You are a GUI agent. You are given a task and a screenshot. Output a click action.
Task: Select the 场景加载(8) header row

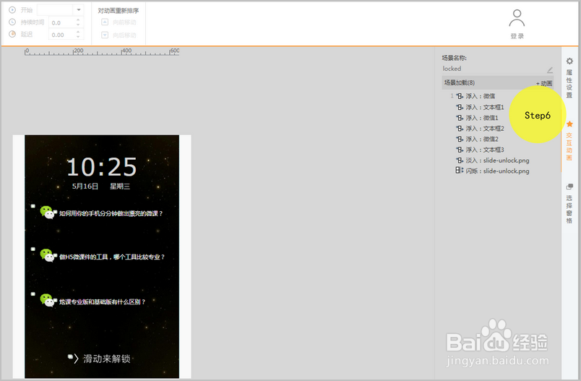coord(497,82)
